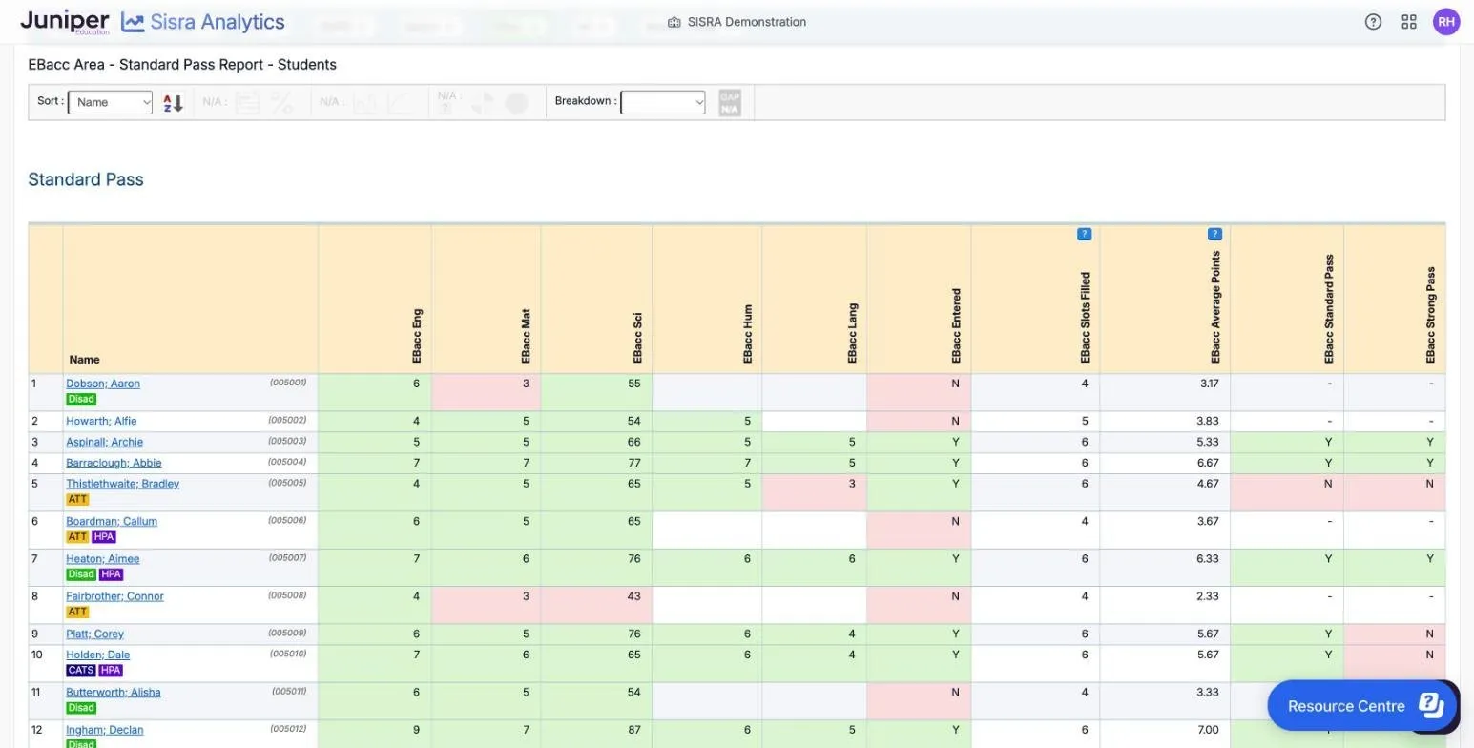Click the Sisra Analytics logo
Image resolution: width=1474 pixels, height=748 pixels.
click(x=202, y=22)
